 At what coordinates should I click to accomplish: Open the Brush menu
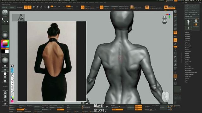[6, 3]
